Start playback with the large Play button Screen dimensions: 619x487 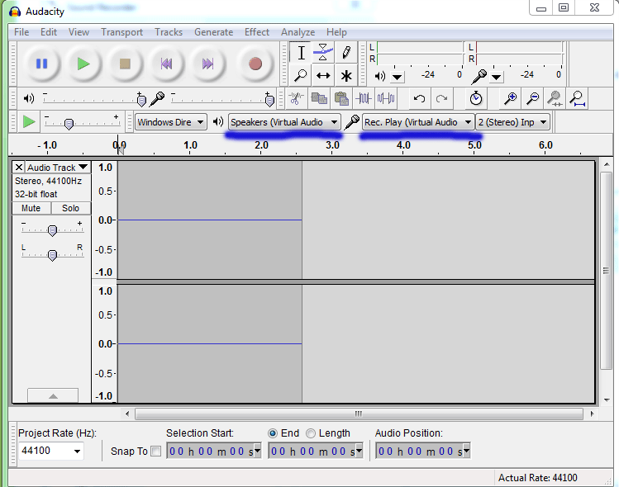coord(83,64)
